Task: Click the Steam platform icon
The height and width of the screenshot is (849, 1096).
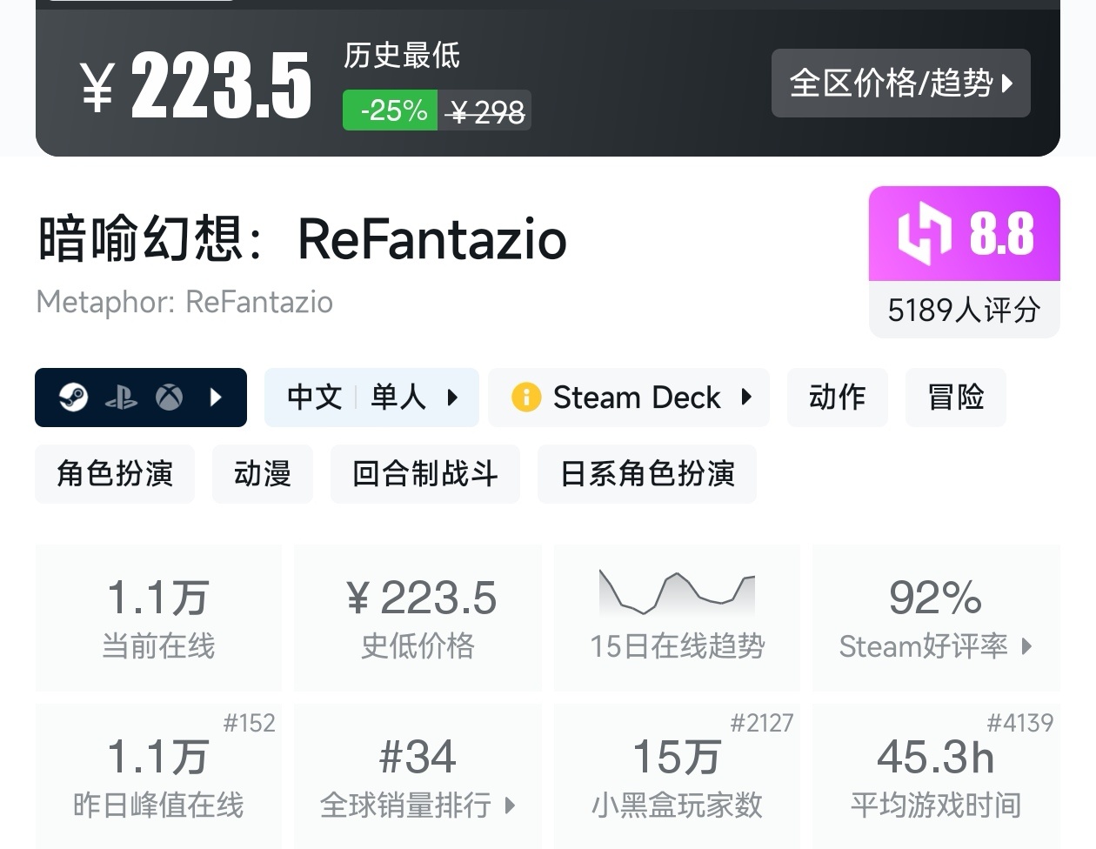Action: [x=73, y=398]
